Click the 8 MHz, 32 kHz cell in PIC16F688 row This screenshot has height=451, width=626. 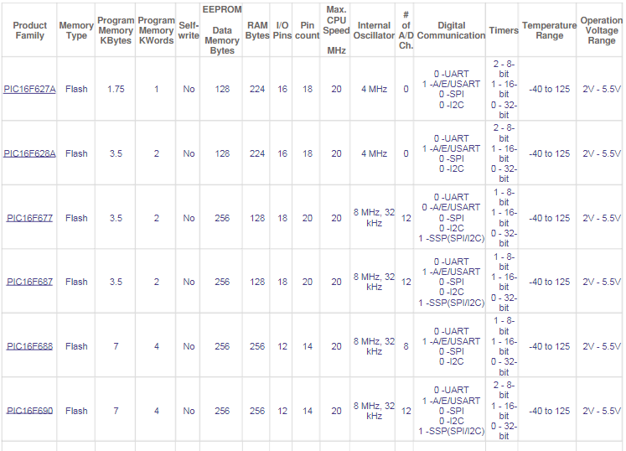[374, 346]
